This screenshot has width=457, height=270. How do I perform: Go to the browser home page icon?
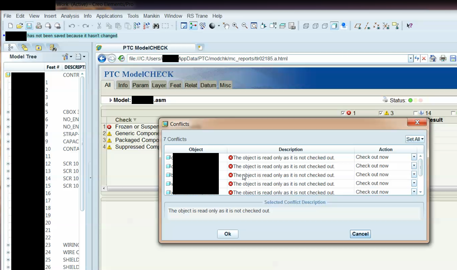pyautogui.click(x=433, y=58)
